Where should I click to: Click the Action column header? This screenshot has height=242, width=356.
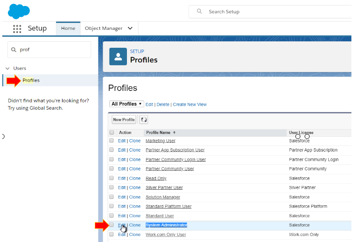pyautogui.click(x=125, y=133)
